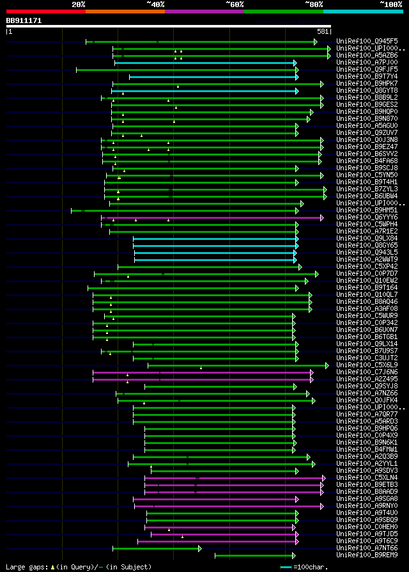Click the UniRef100_C5XLN4 label
Screen dimensions: 409x572
(x=367, y=477)
